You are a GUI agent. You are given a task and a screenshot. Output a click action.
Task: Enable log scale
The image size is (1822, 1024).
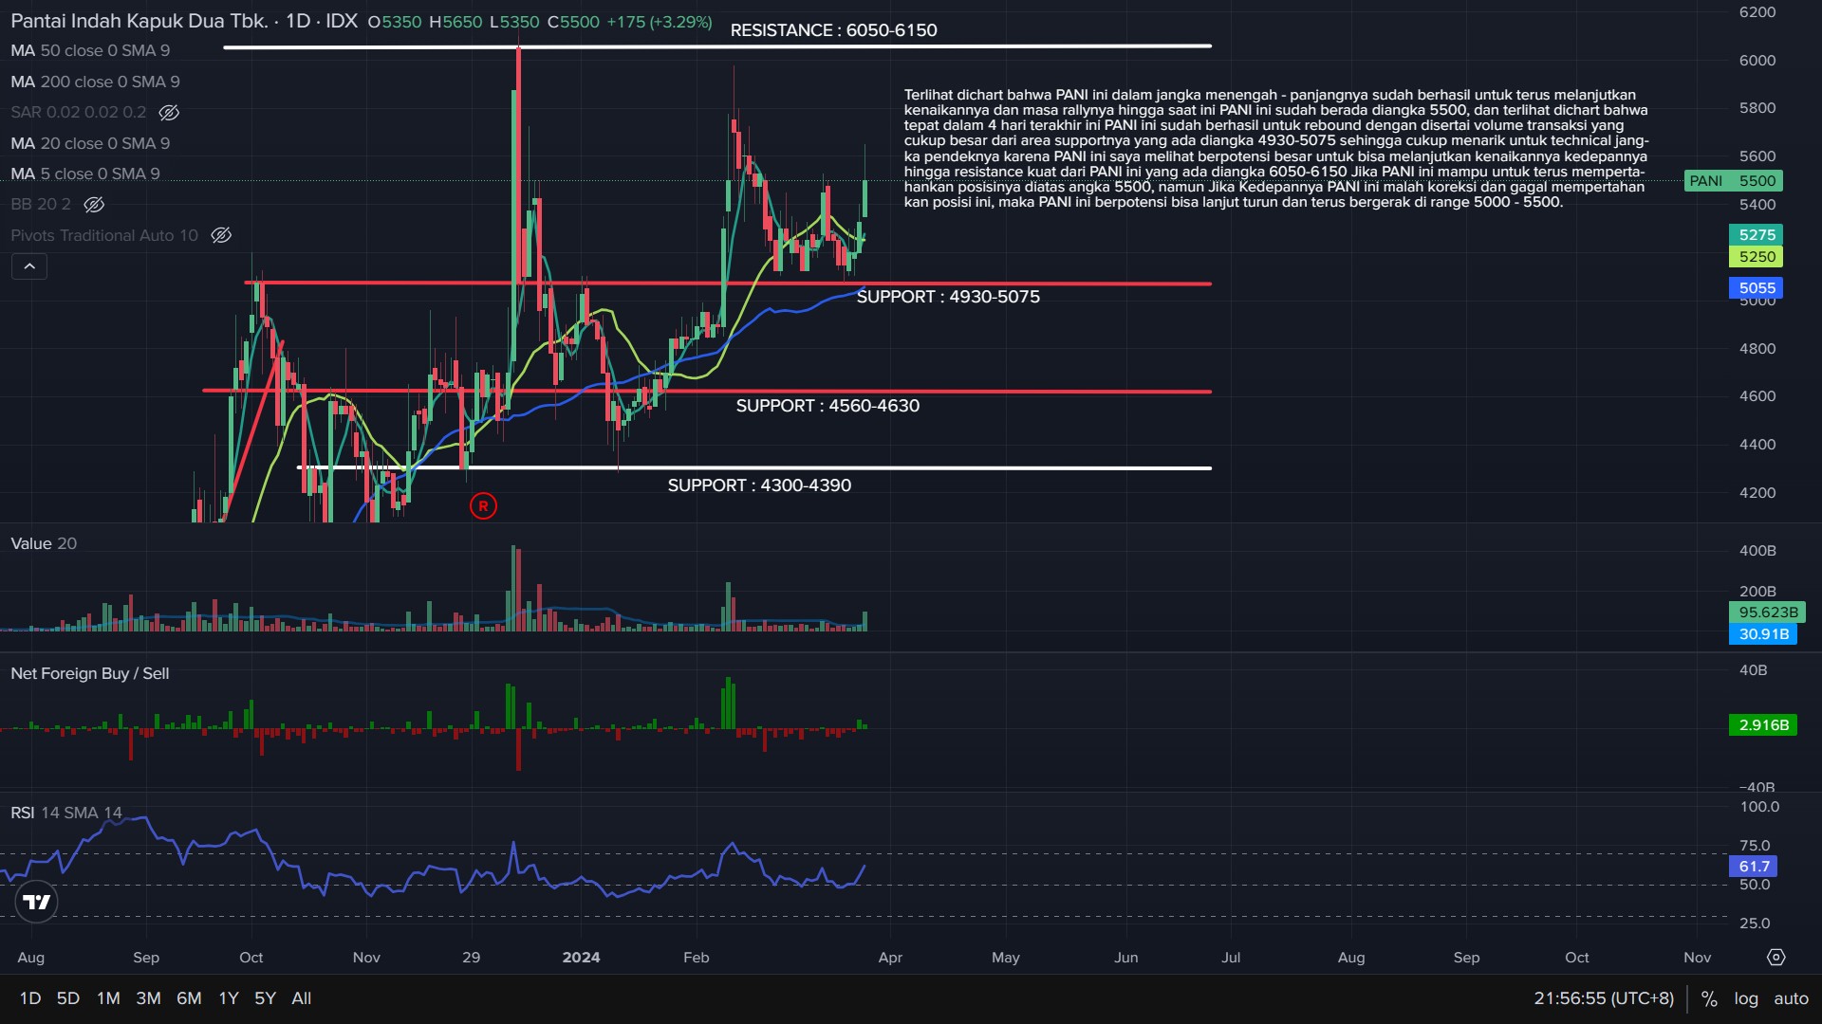coord(1746,998)
